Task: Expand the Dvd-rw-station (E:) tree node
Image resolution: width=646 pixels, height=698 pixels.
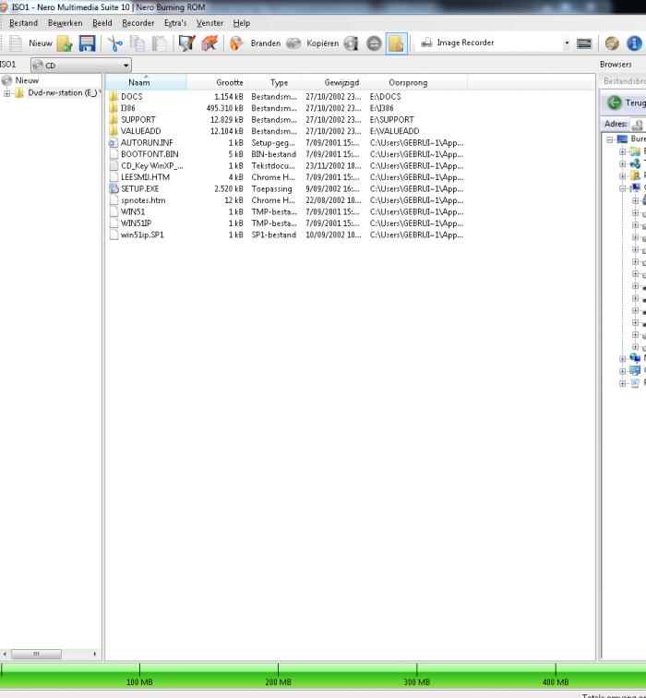Action: click(x=7, y=93)
